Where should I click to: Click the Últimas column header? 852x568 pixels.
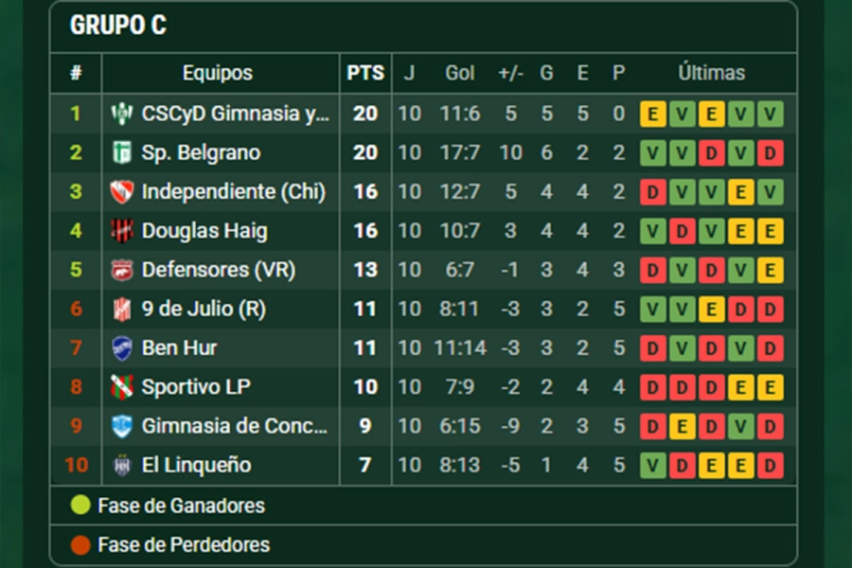pyautogui.click(x=711, y=73)
